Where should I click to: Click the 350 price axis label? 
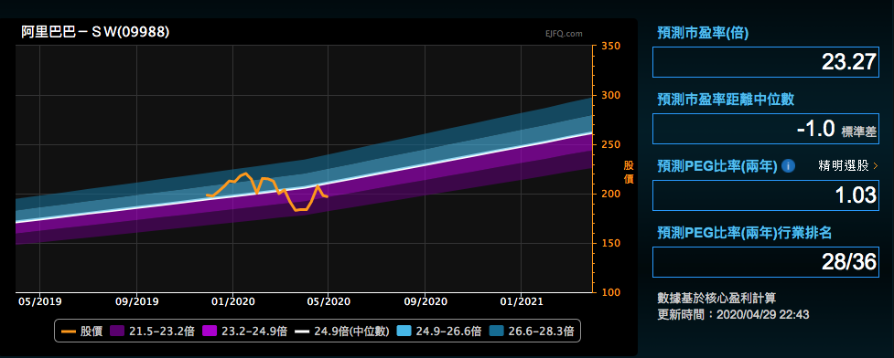(x=611, y=46)
